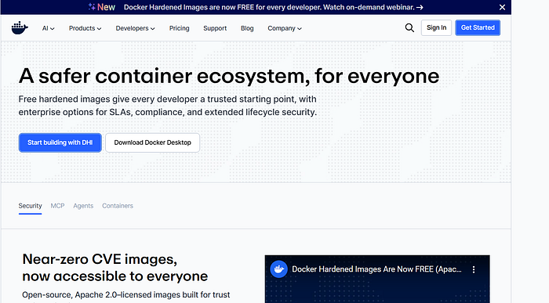The width and height of the screenshot is (549, 303).
Task: Open the Docker Hardened Images webinar banner link
Action: pyautogui.click(x=274, y=7)
